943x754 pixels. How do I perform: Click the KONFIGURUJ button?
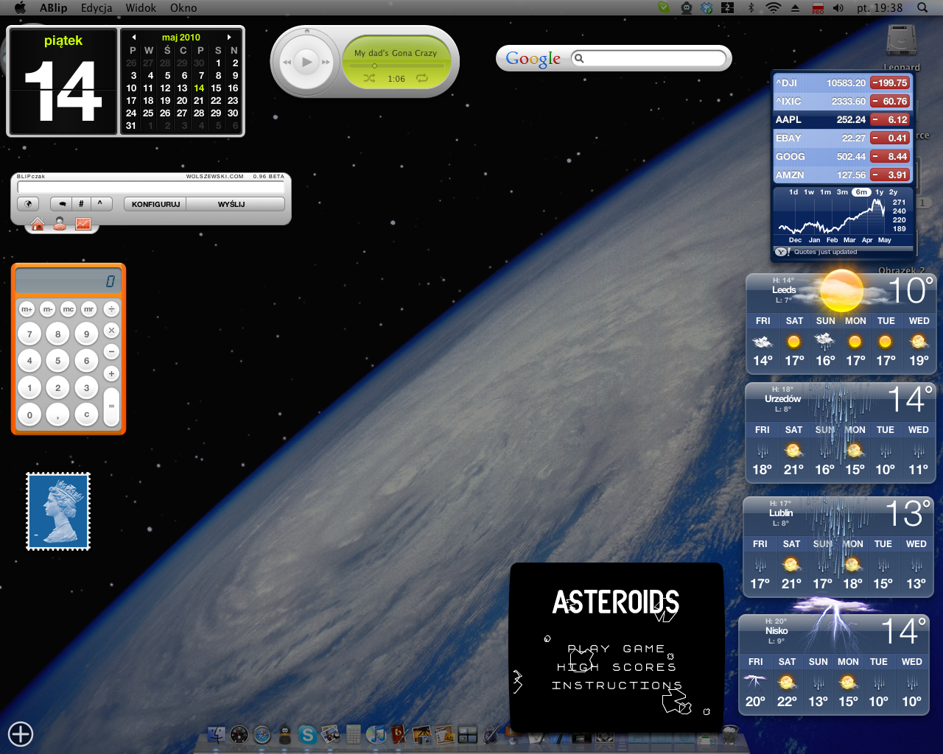tap(155, 204)
